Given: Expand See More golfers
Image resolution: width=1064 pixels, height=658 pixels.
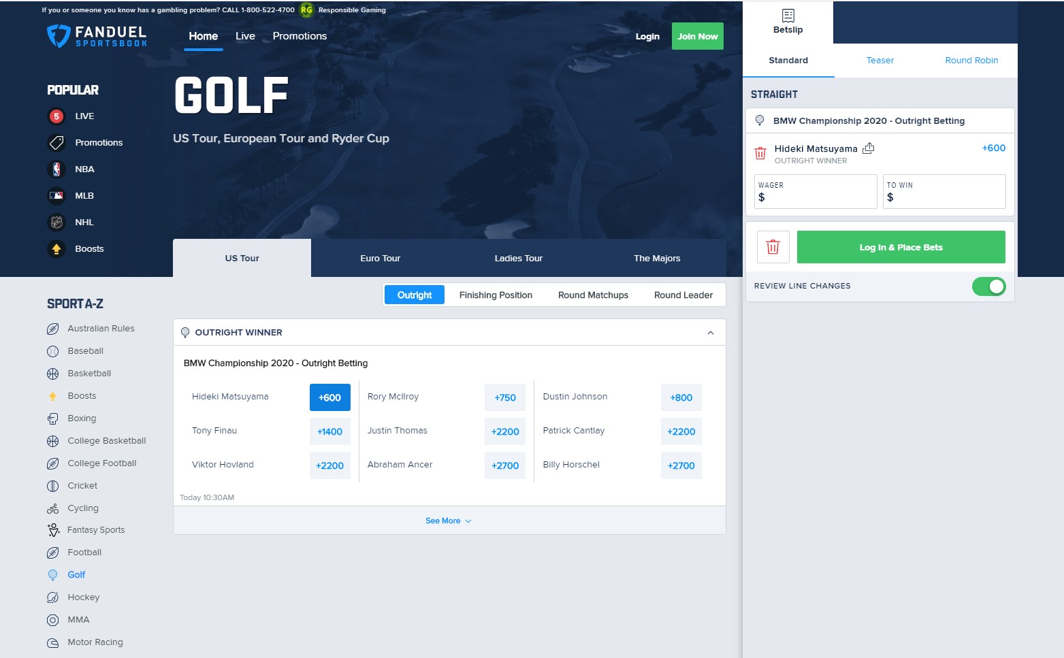Looking at the screenshot, I should (x=449, y=521).
